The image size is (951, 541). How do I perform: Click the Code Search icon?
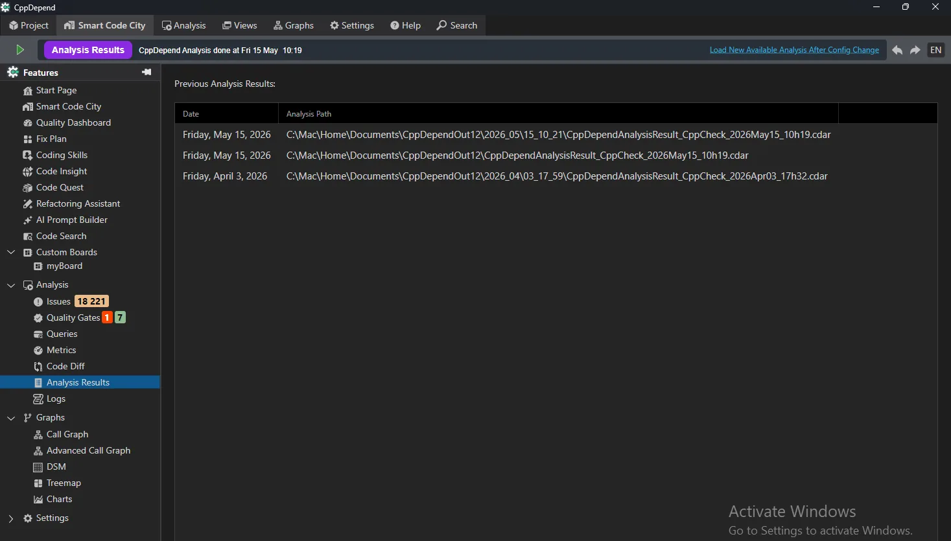click(x=27, y=236)
